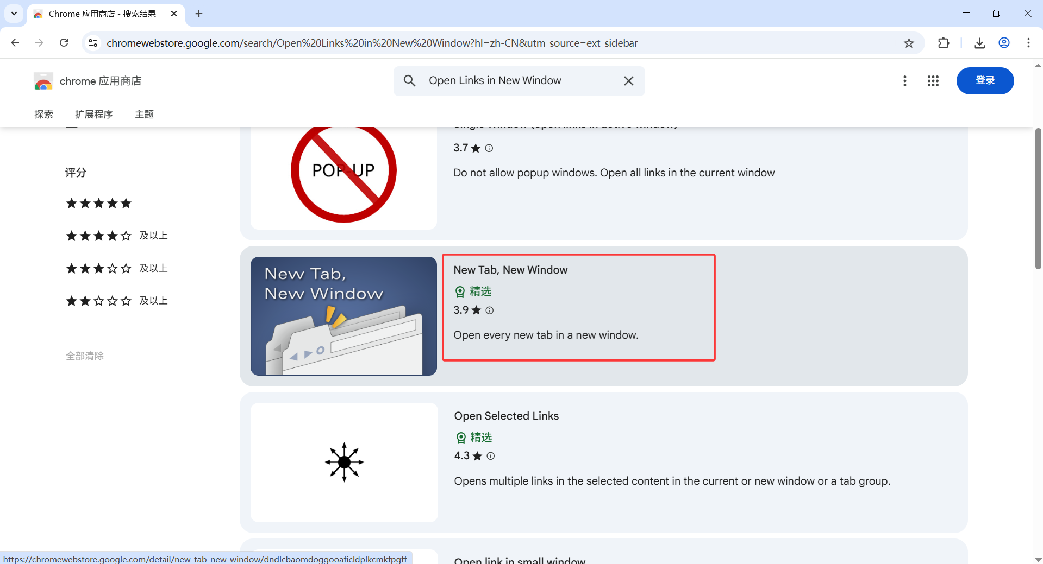Click 'Opens multiple links in the selected content' description
The height and width of the screenshot is (564, 1043).
coord(672,481)
